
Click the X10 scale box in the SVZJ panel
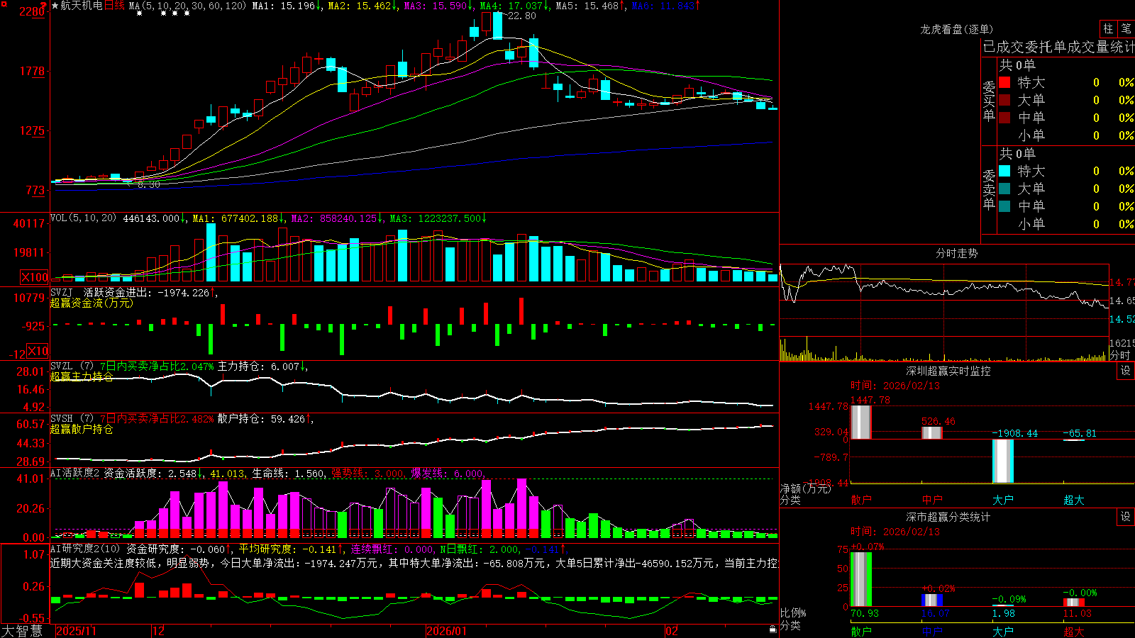tap(38, 351)
